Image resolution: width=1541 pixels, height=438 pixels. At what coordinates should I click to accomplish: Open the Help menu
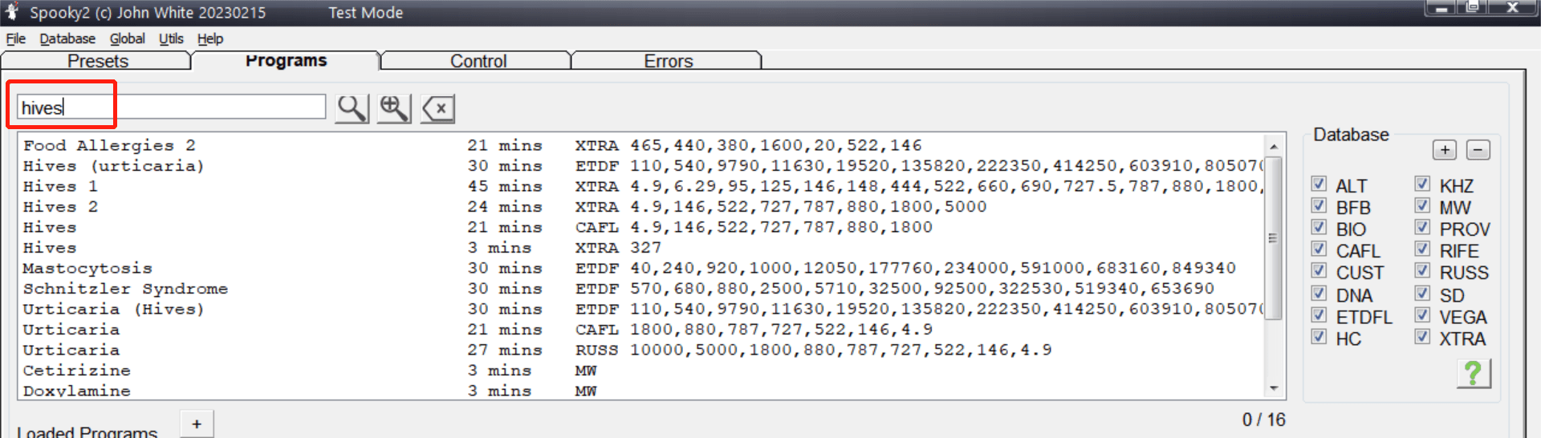click(x=210, y=39)
